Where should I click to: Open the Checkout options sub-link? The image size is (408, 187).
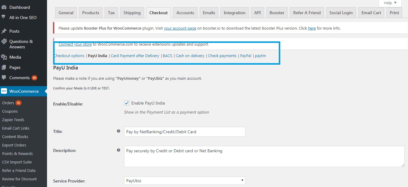click(x=69, y=56)
